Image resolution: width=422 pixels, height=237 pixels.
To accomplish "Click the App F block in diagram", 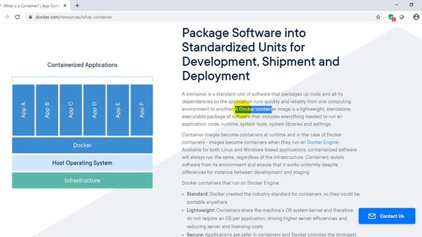I will coord(142,110).
